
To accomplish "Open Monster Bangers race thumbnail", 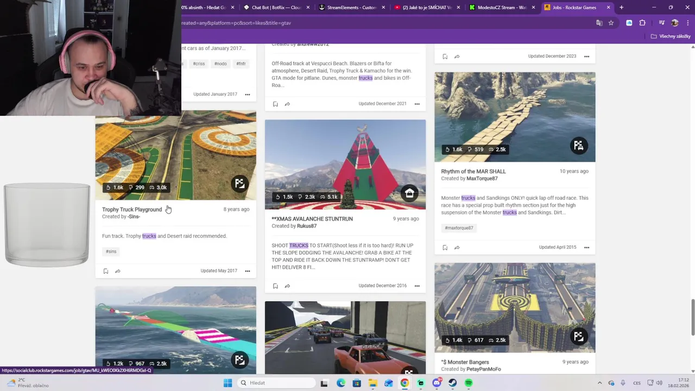I will tap(515, 308).
